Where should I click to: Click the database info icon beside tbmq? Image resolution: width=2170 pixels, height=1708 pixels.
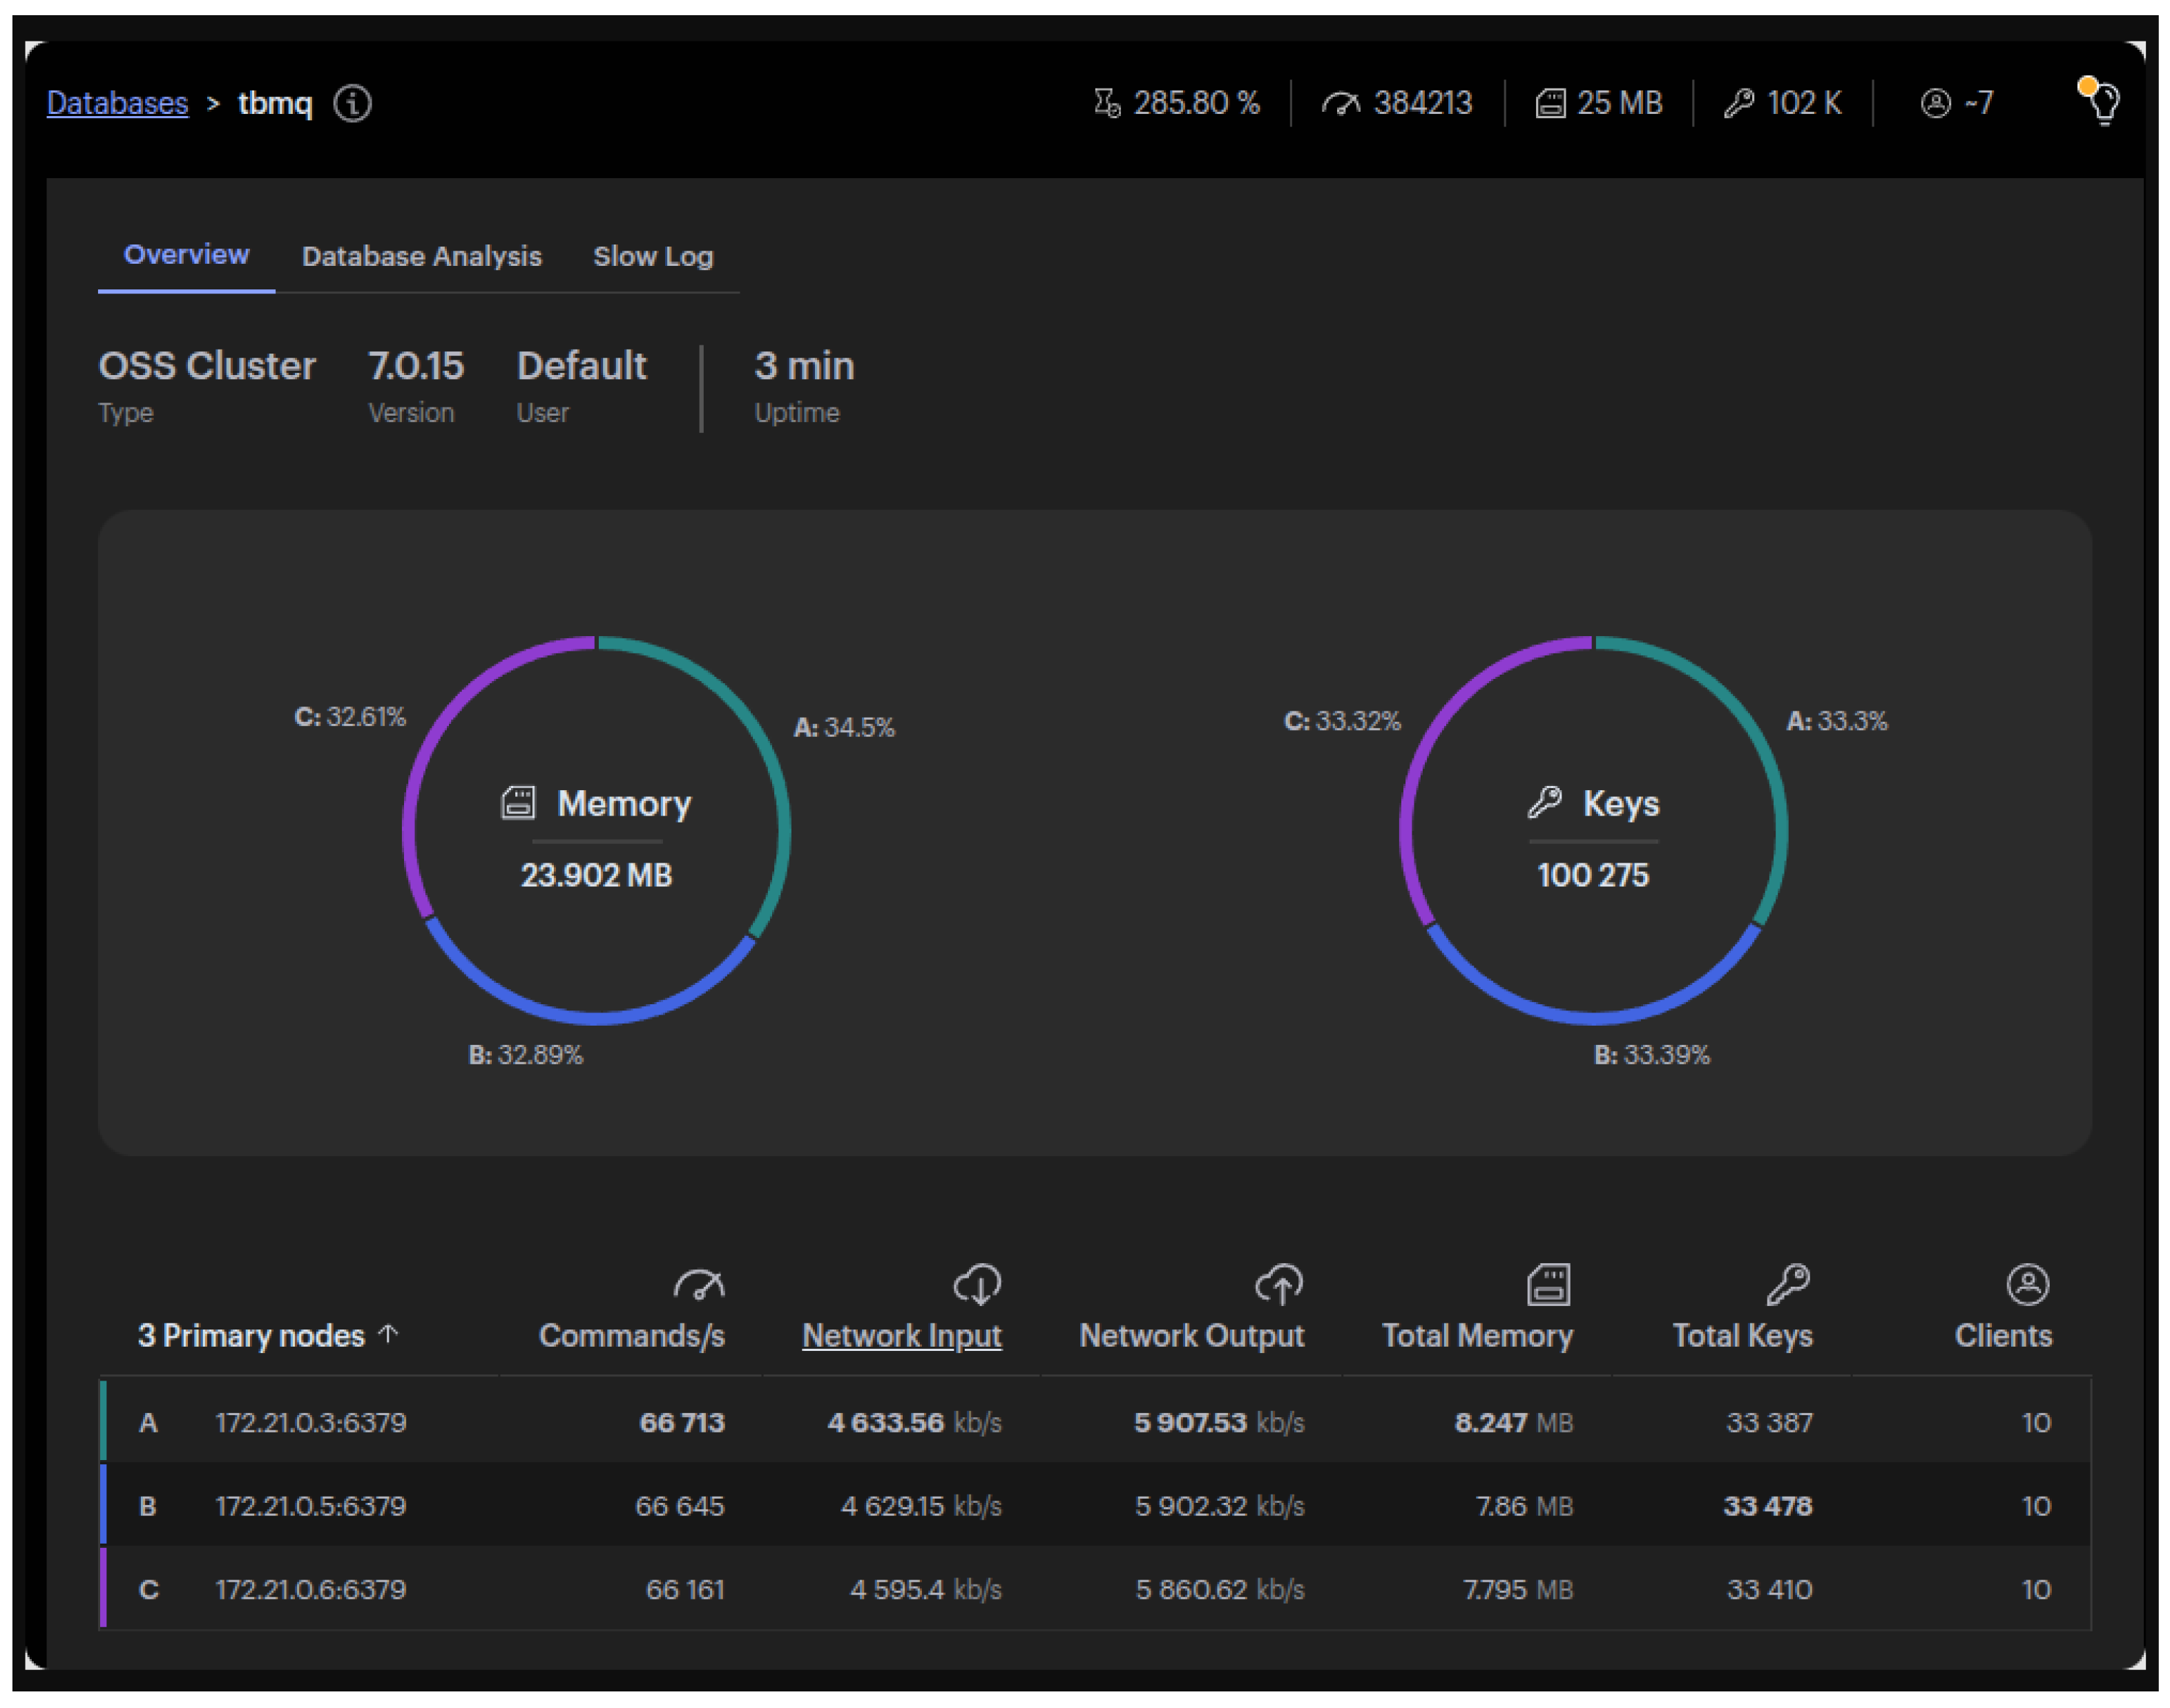(x=352, y=103)
